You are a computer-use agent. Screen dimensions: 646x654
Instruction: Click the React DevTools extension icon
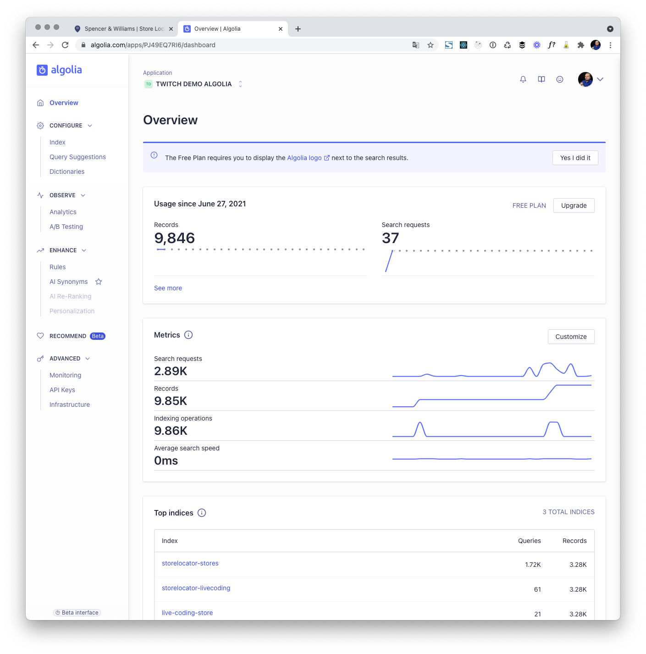click(464, 45)
